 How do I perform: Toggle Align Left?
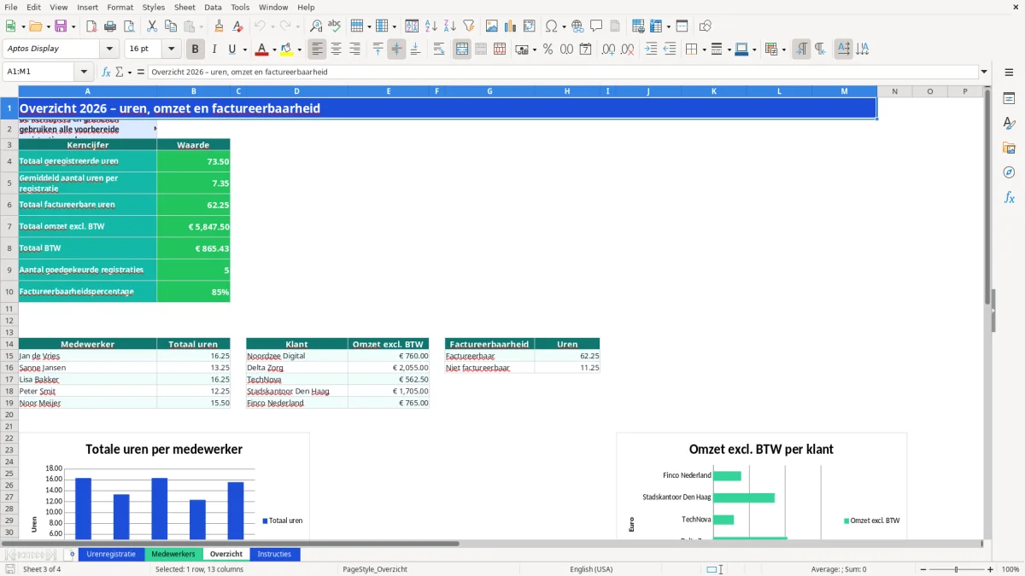tap(317, 49)
